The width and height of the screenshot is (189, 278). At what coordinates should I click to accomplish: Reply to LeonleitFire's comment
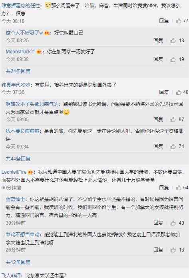(x=164, y=188)
